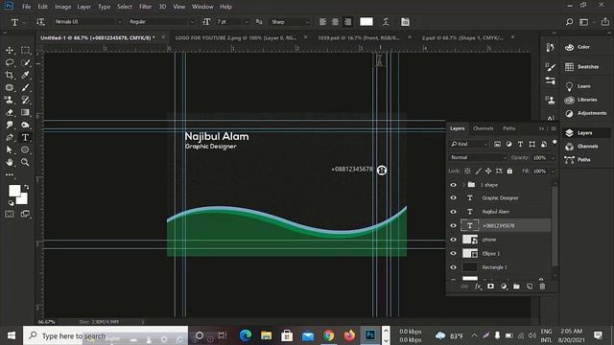Viewport: 614px width, 345px height.
Task: Toggle the layer filter switch
Action: point(555,143)
